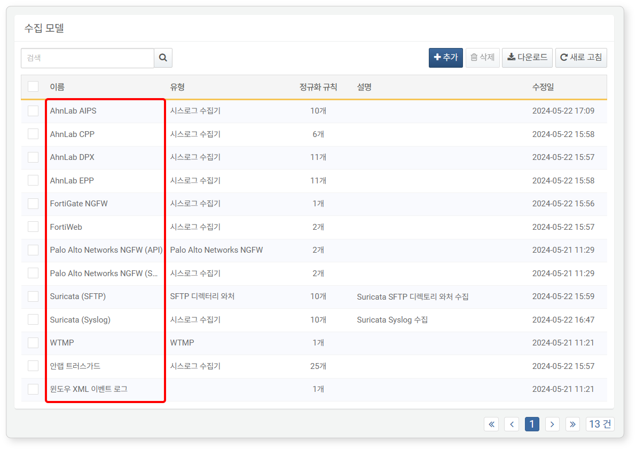Click the 2024-05-22 15:59 date cell

(563, 296)
